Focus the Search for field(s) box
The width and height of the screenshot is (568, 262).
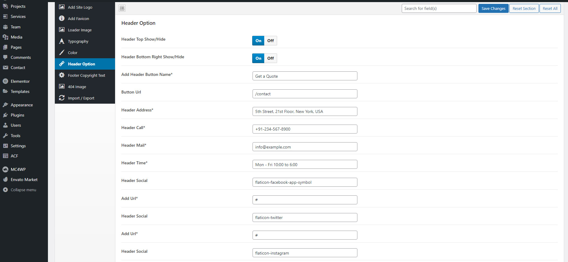tap(439, 8)
